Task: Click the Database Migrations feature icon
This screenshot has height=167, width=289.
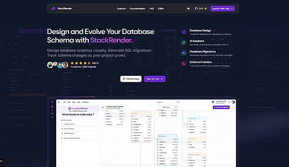Action: 184,53
